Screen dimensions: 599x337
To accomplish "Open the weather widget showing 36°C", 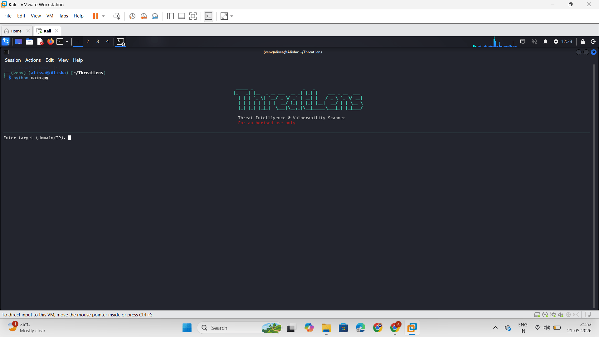I will pyautogui.click(x=27, y=328).
